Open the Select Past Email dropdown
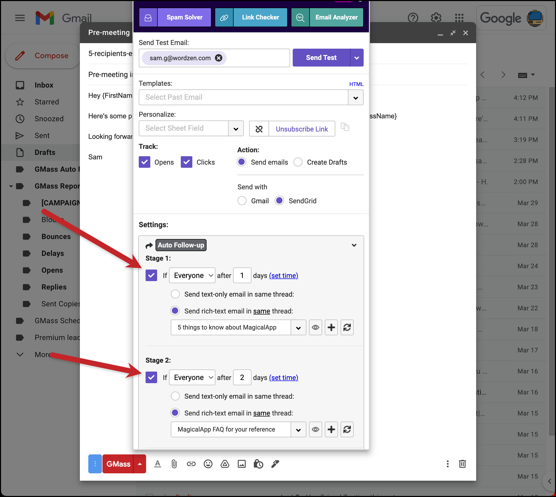Viewport: 556px width, 497px height. pyautogui.click(x=356, y=98)
